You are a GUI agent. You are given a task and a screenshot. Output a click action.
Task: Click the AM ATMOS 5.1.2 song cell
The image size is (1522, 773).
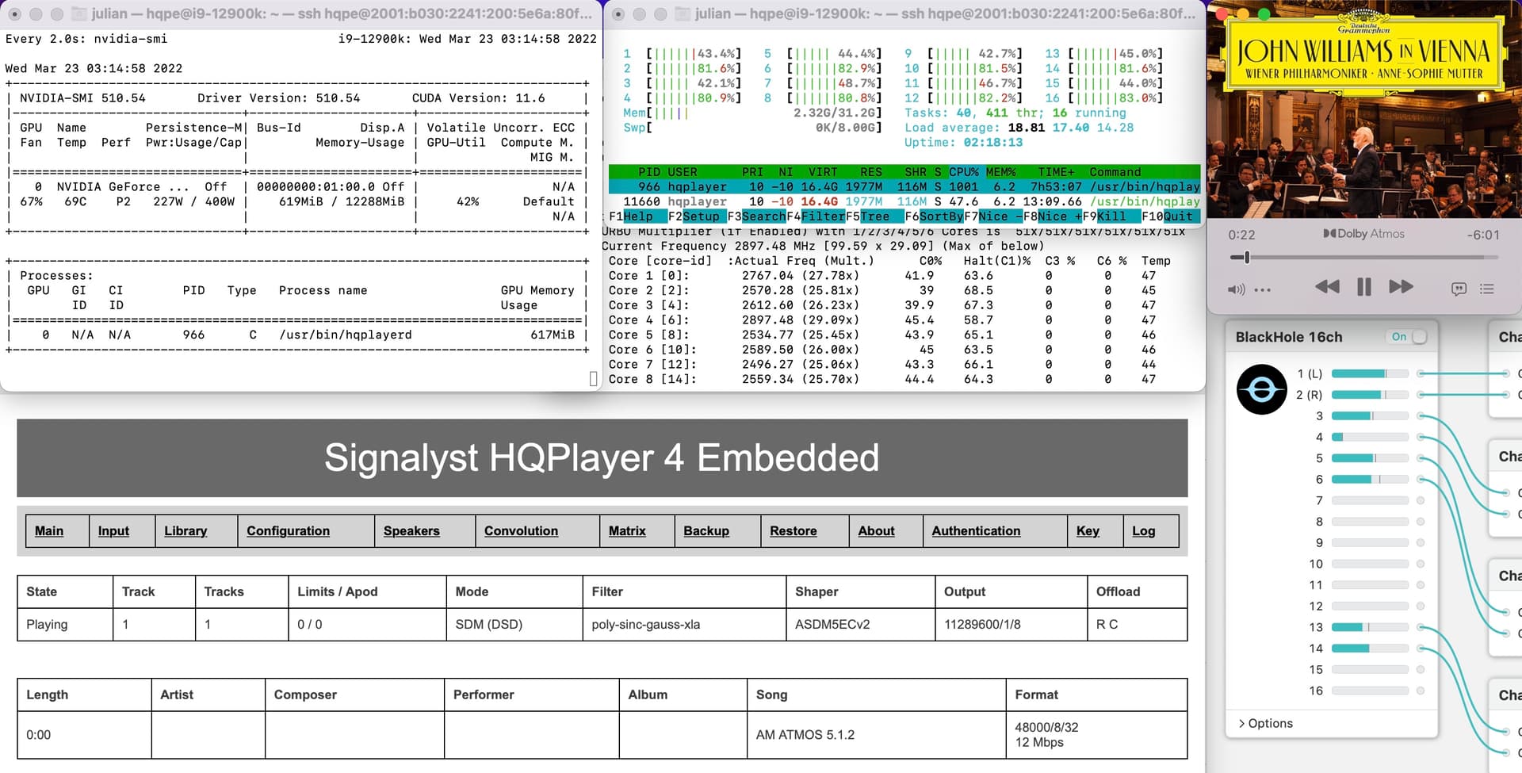pyautogui.click(x=876, y=734)
